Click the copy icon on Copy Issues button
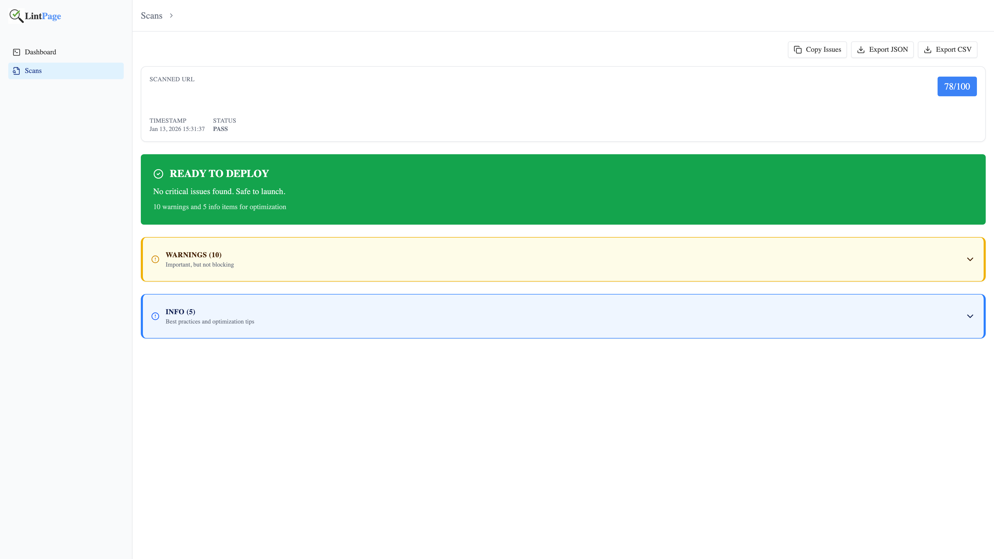 (x=798, y=49)
